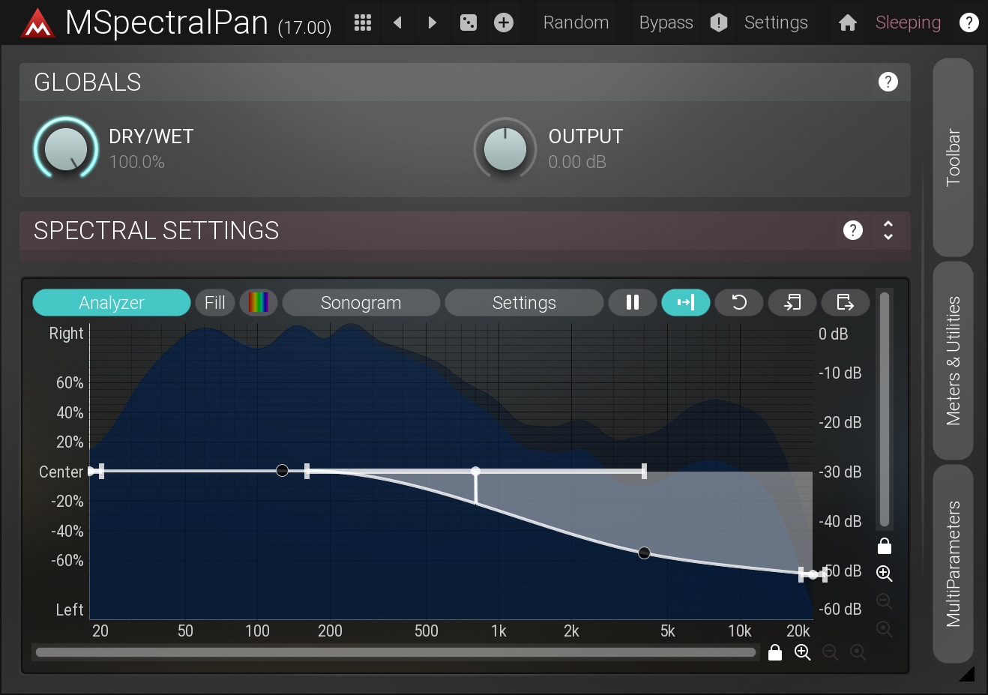Screen dimensions: 988x695
Task: Open the Settings menu in top bar
Action: [776, 22]
